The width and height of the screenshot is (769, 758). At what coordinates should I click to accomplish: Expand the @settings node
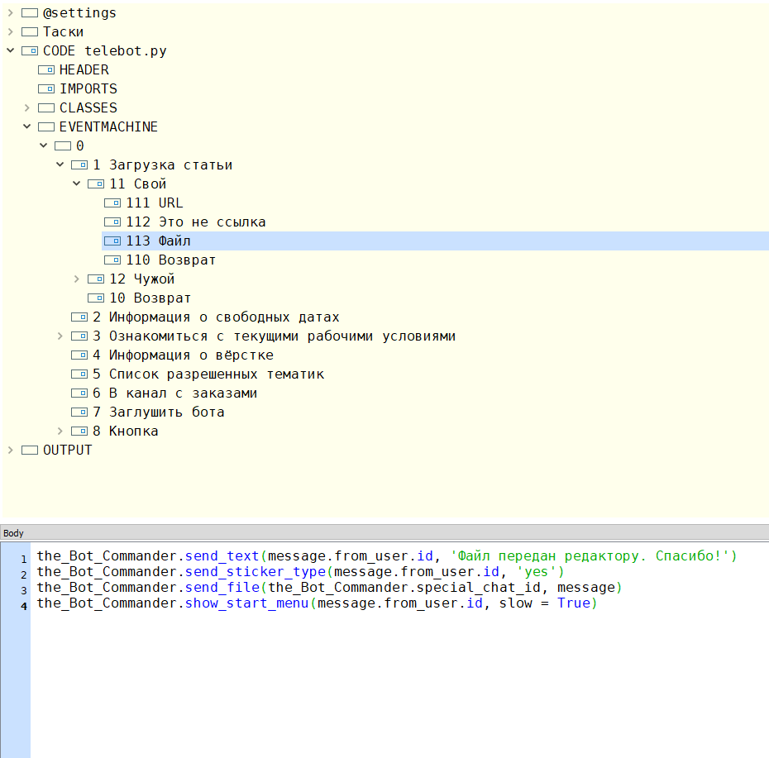pyautogui.click(x=10, y=12)
